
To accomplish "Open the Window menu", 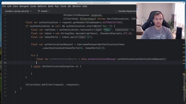I will (x=77, y=6).
